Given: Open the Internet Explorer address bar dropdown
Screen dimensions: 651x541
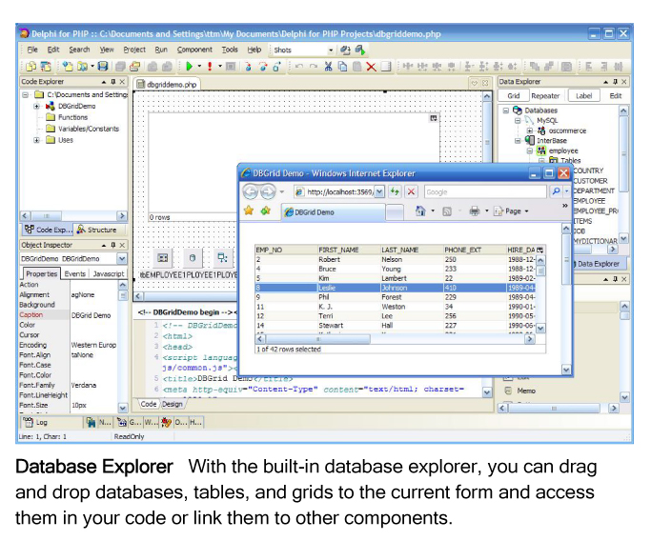Looking at the screenshot, I should 379,192.
